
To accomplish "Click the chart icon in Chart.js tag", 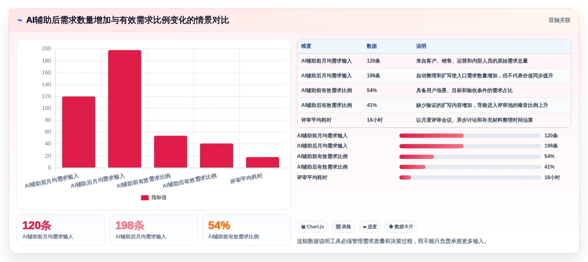I will click(x=303, y=227).
